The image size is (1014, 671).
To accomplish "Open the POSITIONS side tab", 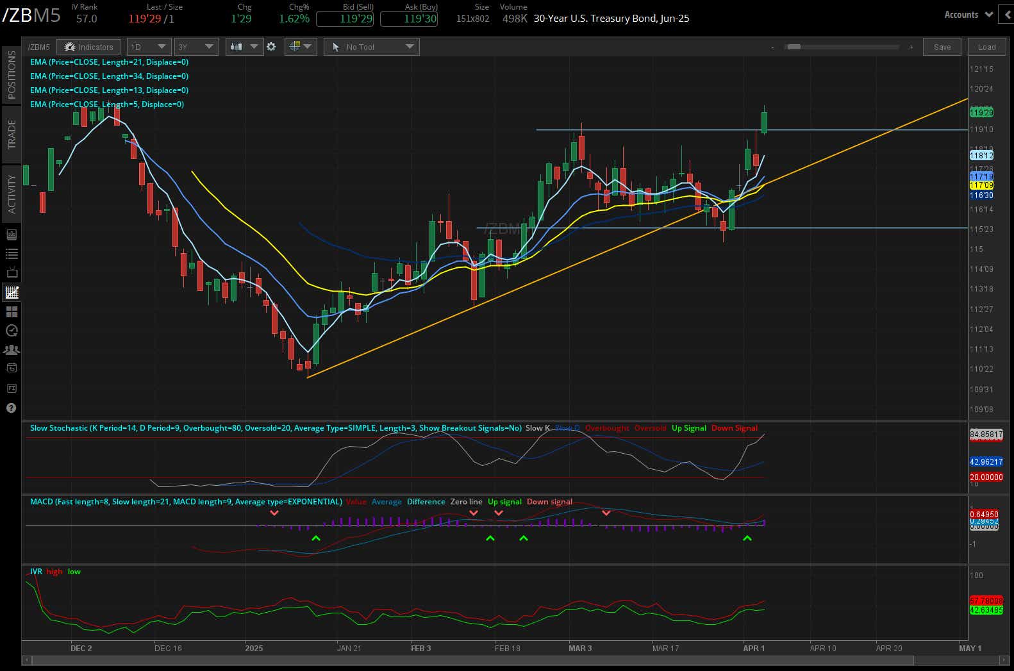I will point(12,75).
